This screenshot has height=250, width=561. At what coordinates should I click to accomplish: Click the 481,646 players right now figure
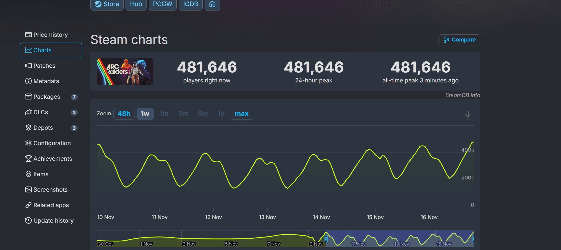point(207,67)
